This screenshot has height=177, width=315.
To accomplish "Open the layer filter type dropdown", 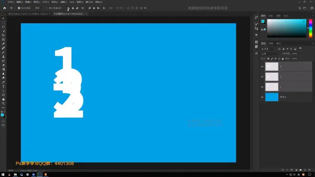I will (x=268, y=49).
